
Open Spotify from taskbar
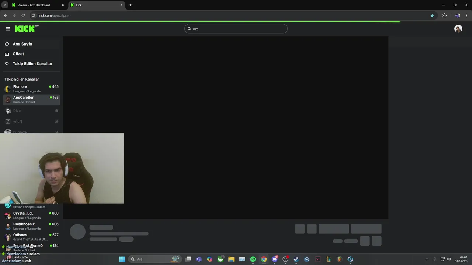[253, 259]
